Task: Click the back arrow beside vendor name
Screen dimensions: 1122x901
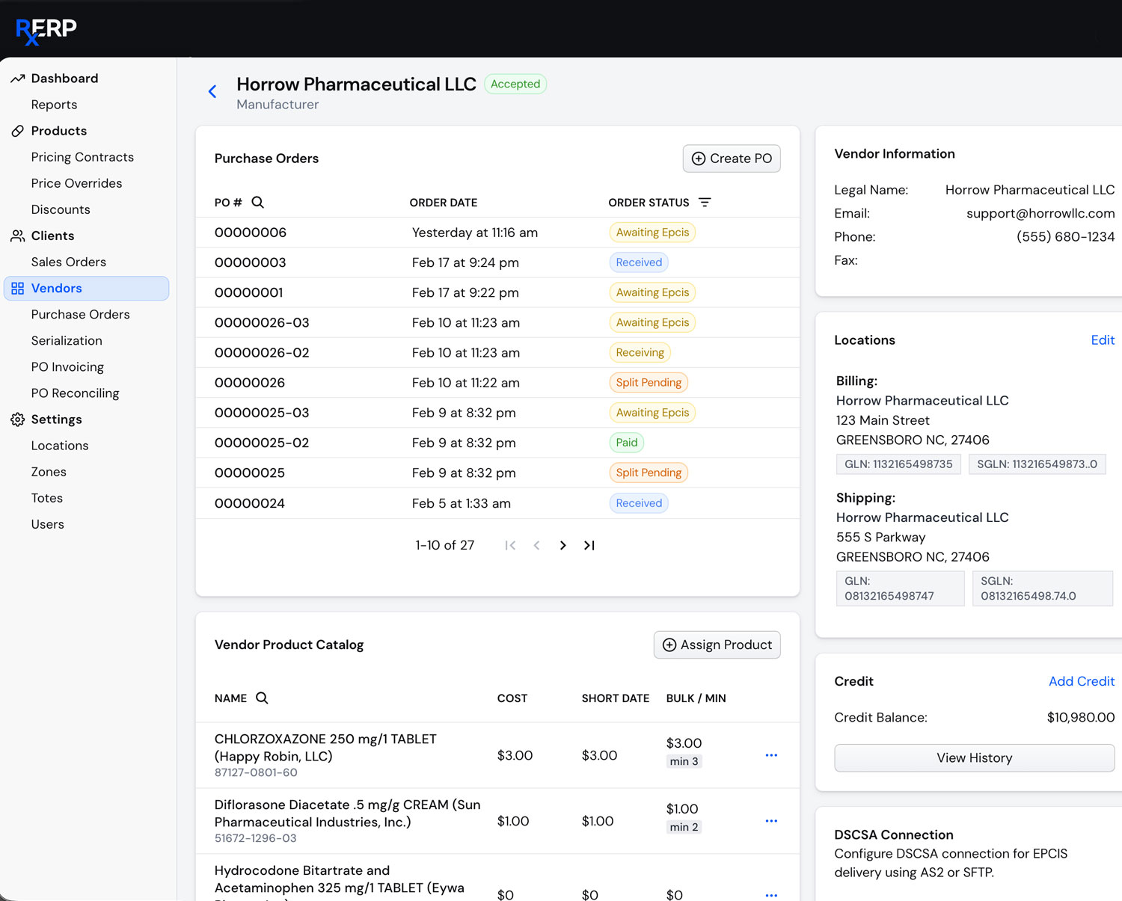Action: (x=212, y=92)
